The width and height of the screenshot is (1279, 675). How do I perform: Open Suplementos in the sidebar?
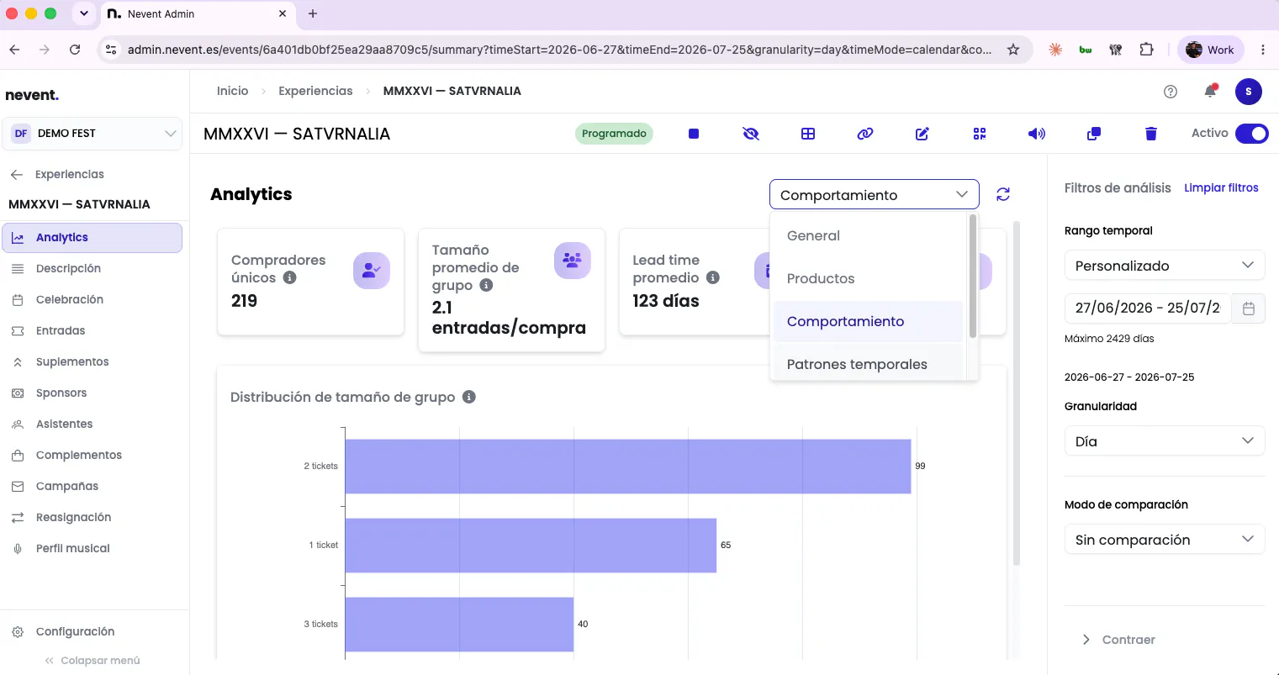(x=92, y=362)
